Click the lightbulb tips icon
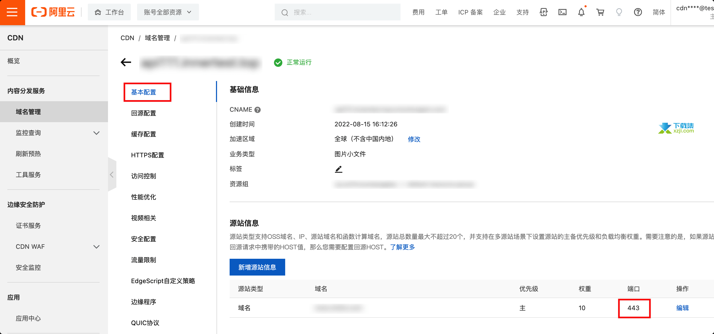The image size is (714, 334). 619,12
